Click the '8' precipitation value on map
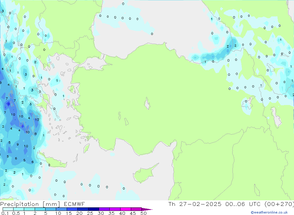The height and width of the screenshot is (215, 294). click(36, 134)
